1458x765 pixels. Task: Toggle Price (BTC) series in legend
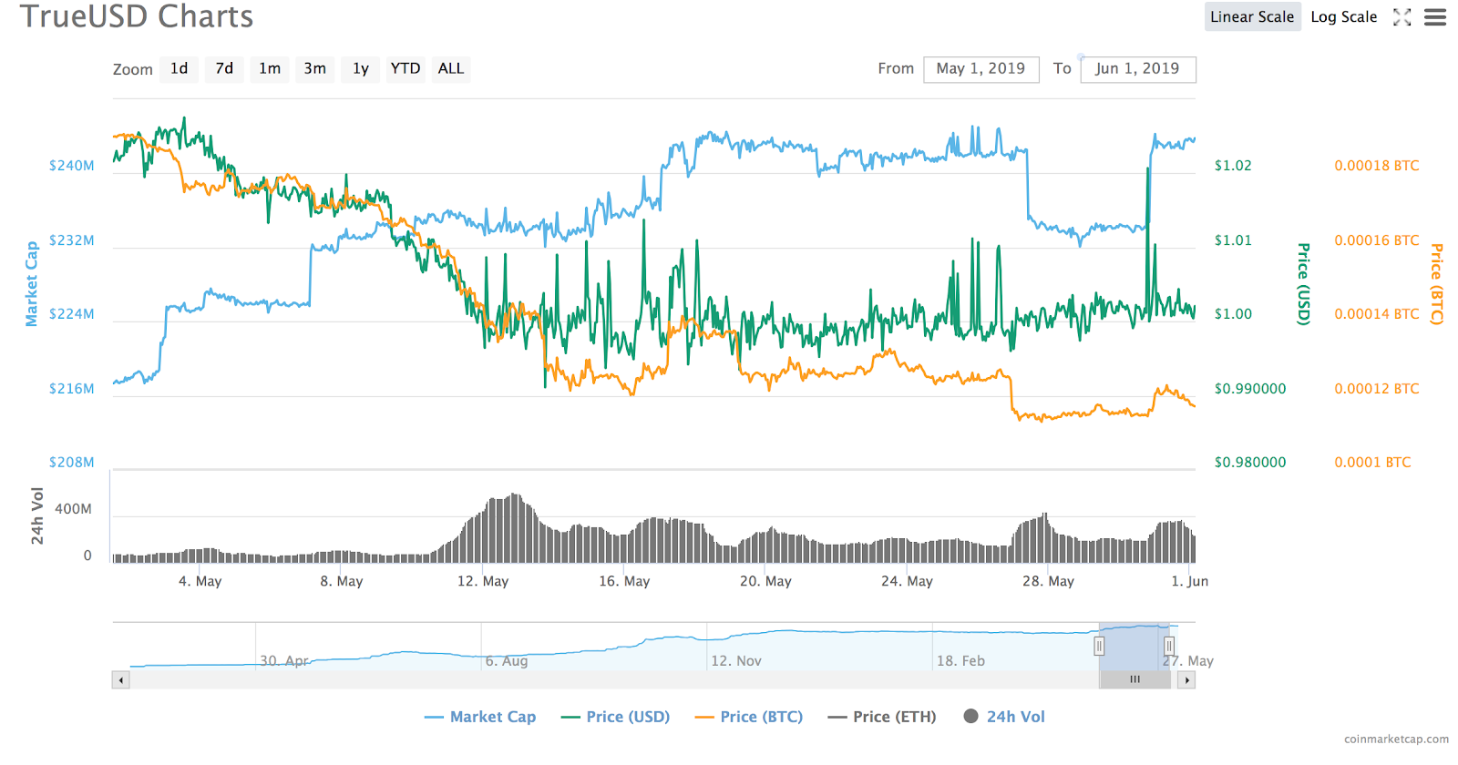[x=749, y=717]
